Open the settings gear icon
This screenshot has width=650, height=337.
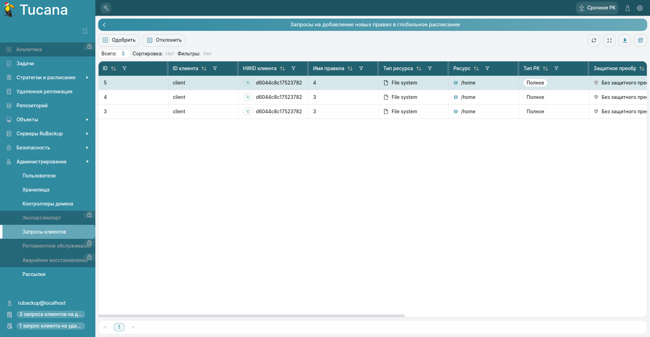click(x=640, y=8)
